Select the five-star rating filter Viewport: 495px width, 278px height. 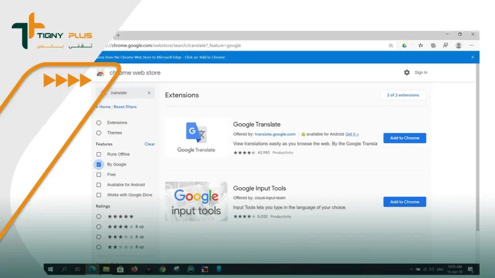pyautogui.click(x=99, y=217)
